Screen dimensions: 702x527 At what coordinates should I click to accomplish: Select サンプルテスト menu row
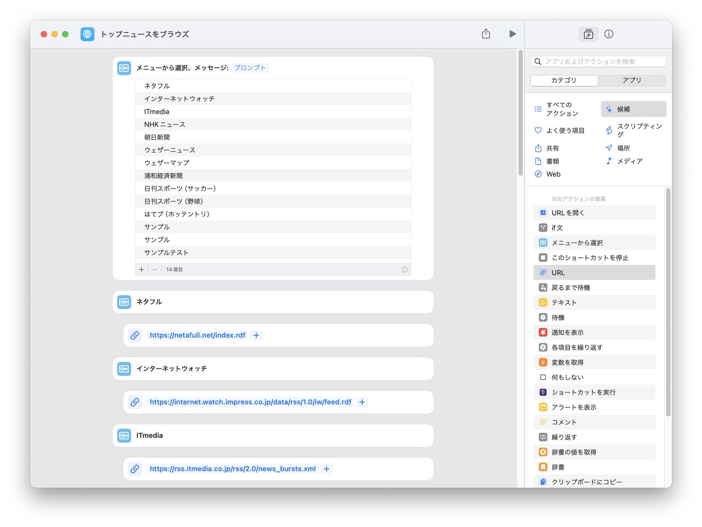pyautogui.click(x=273, y=252)
